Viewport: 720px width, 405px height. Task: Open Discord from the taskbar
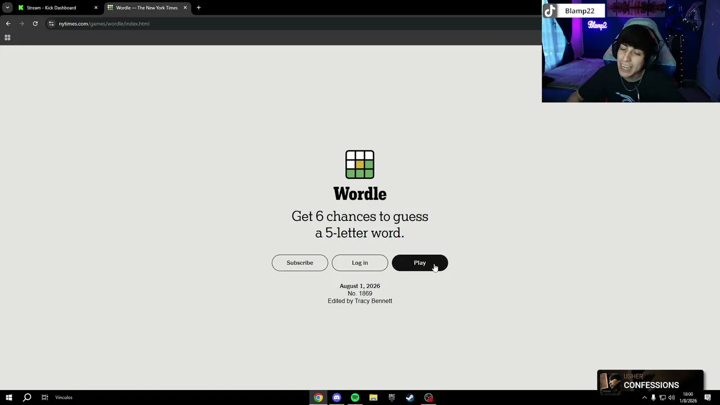click(x=336, y=398)
